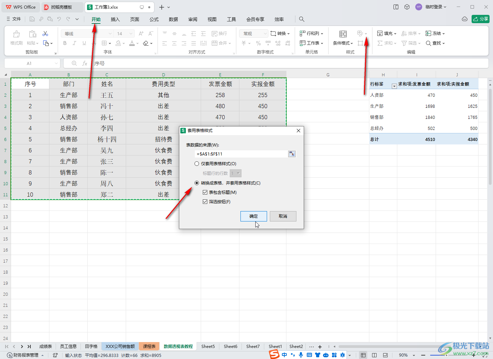Click the eraser clear-format icon
493x359 pixels.
(145, 43)
